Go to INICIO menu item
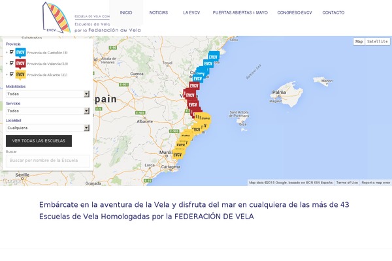The image size is (392, 261). [x=126, y=12]
